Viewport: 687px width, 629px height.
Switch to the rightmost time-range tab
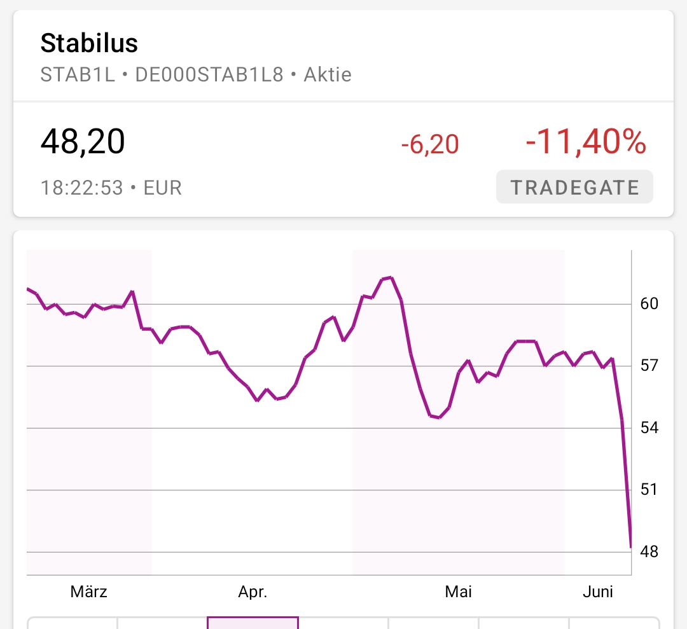(x=613, y=623)
